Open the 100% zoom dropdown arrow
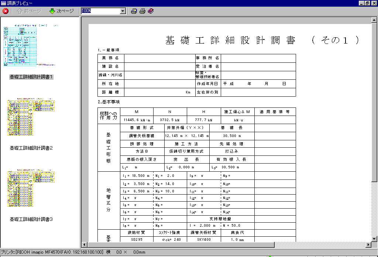The height and width of the screenshot is (257, 378). pyautogui.click(x=123, y=11)
